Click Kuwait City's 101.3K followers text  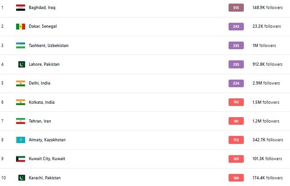point(267,159)
